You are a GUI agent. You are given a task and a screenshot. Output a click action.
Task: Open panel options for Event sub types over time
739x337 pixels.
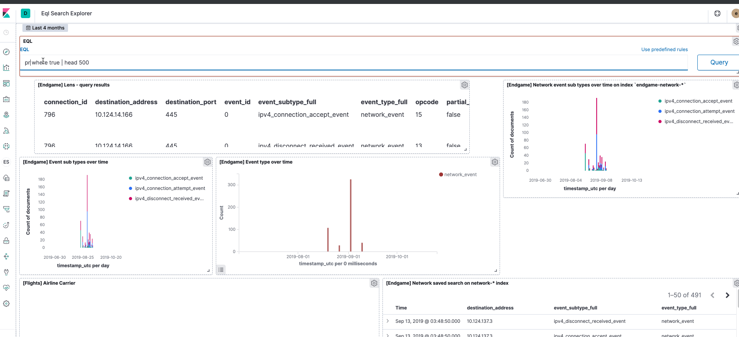[208, 162]
